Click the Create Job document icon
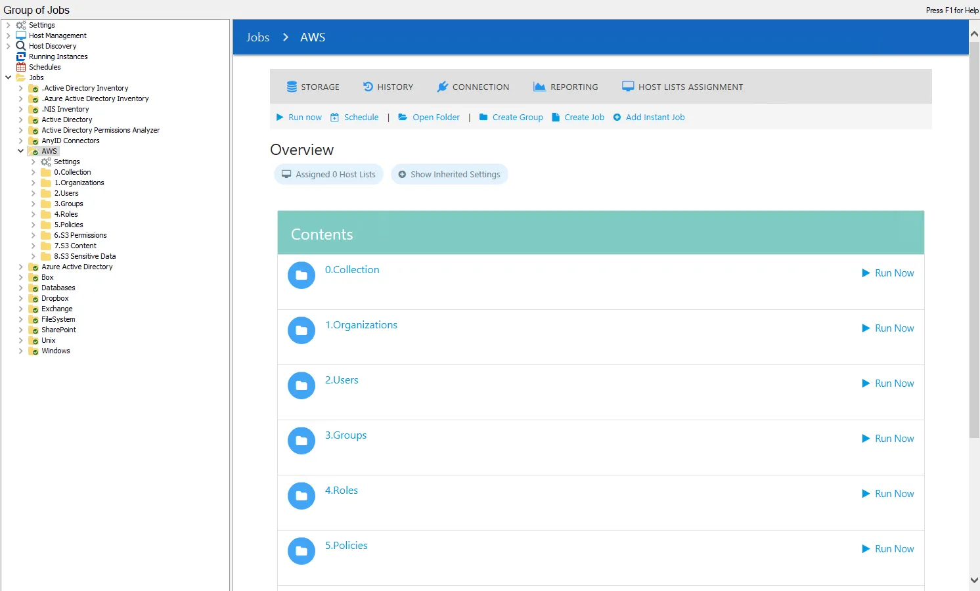980x591 pixels. 556,118
